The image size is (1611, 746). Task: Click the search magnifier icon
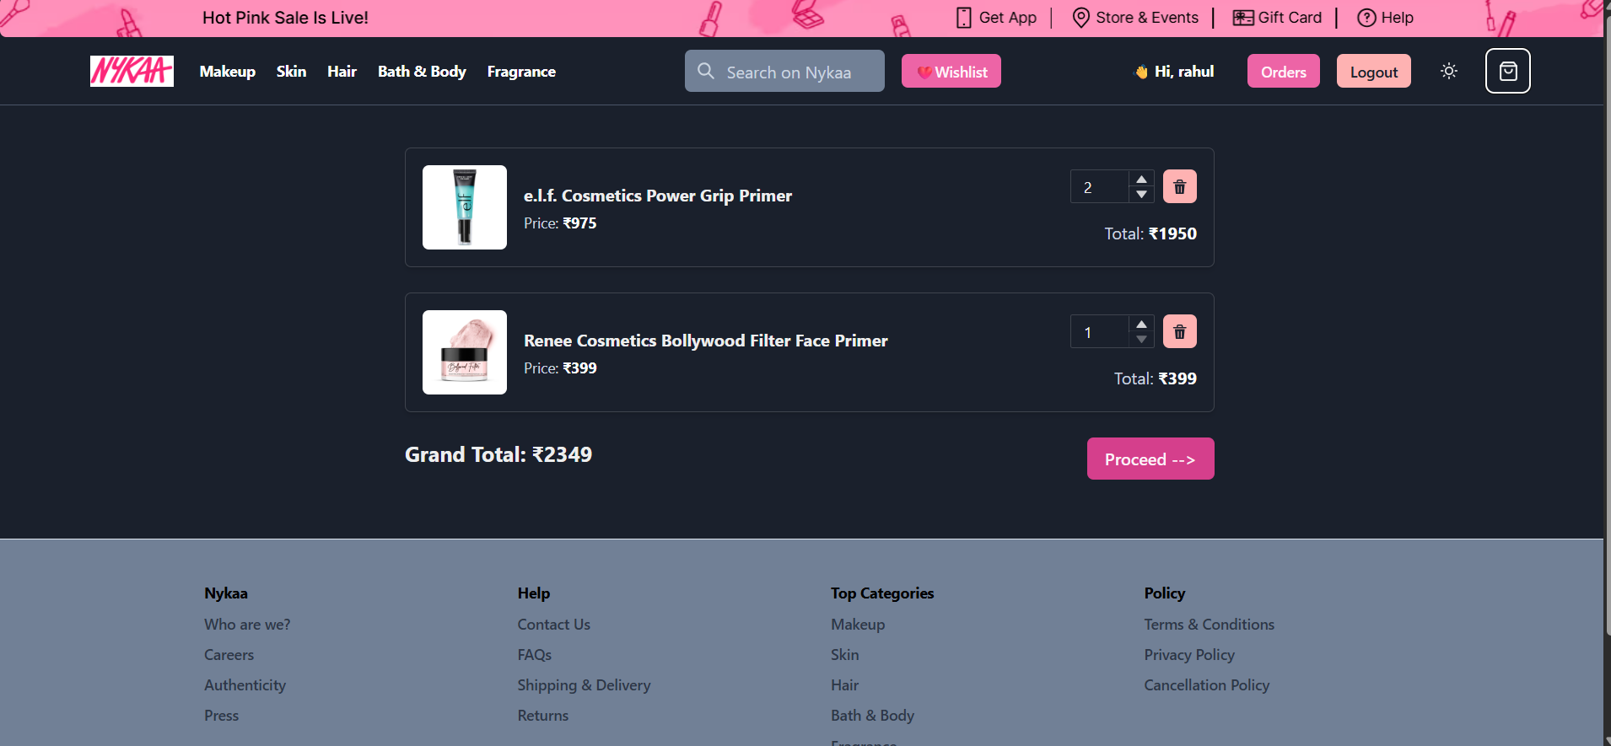click(x=706, y=71)
